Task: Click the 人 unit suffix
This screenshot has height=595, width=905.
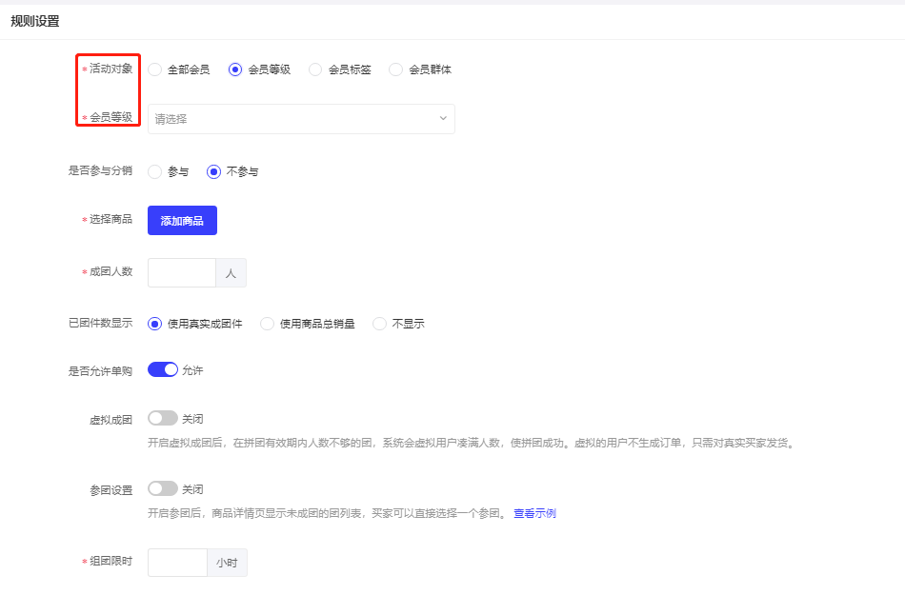Action: coord(231,272)
